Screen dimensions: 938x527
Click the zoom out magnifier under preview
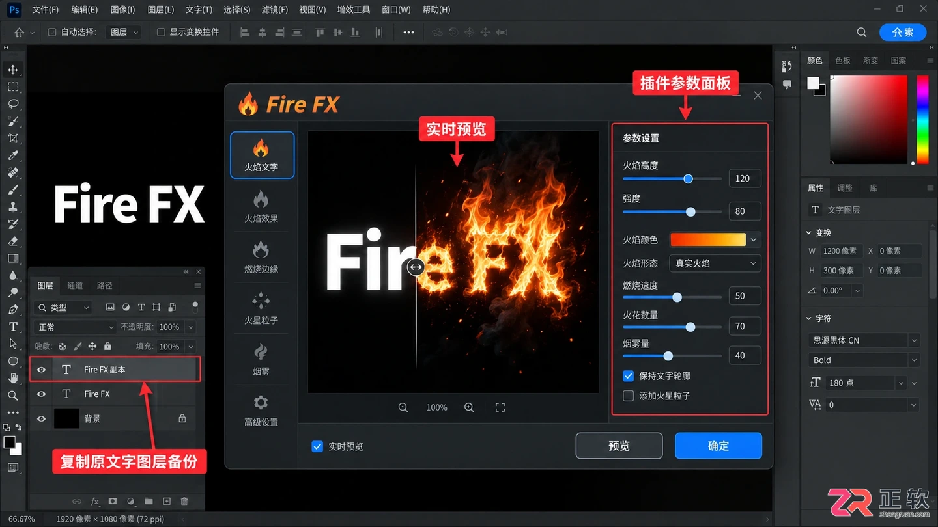tap(403, 407)
